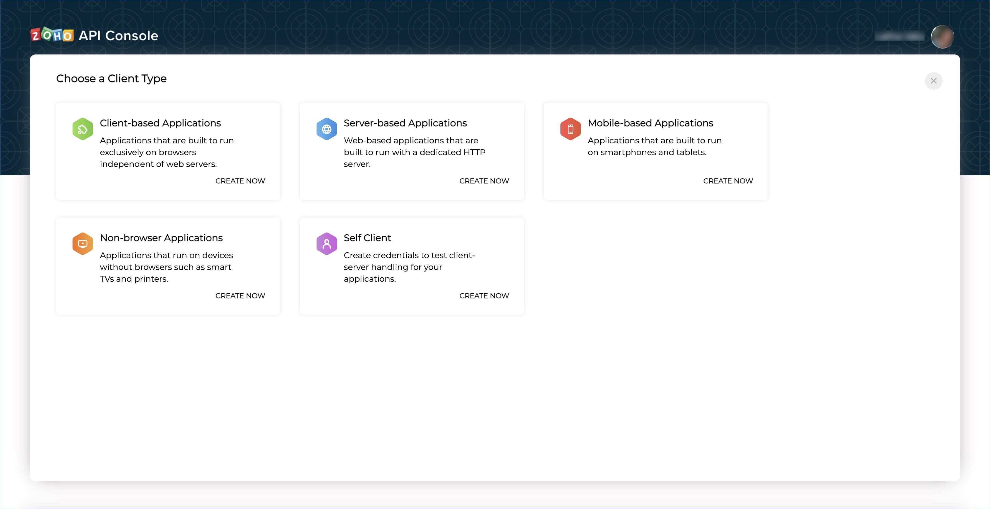The image size is (990, 509).
Task: Click the API Console header text
Action: click(x=118, y=36)
